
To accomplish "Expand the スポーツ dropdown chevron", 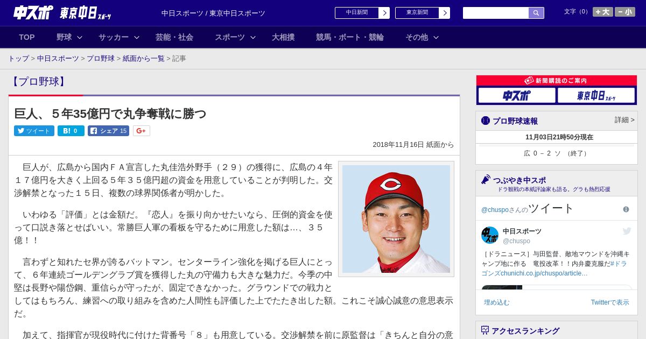I will tap(253, 37).
